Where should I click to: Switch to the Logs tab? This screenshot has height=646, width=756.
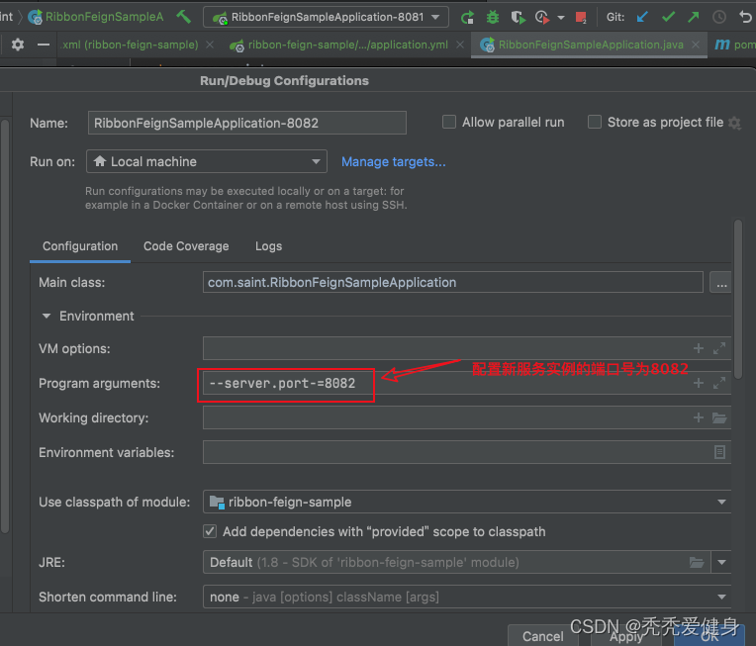tap(268, 246)
